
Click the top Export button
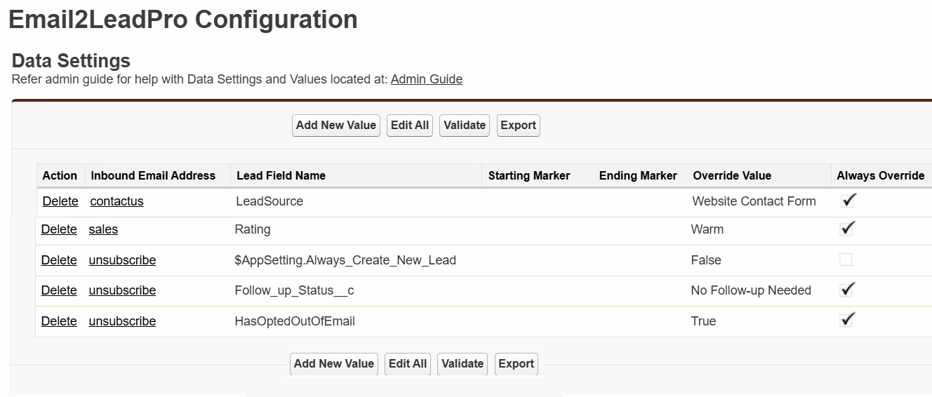518,126
